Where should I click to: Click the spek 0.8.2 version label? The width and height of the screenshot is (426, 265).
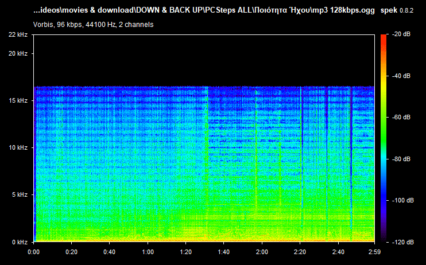pyautogui.click(x=397, y=10)
